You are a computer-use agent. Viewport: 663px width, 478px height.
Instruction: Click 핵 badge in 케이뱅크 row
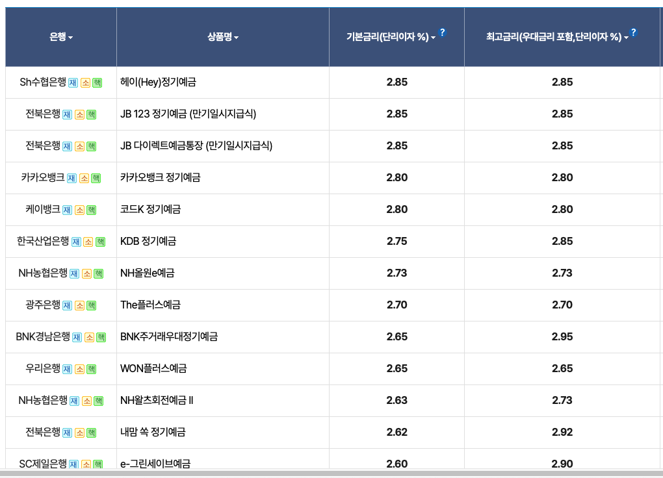pyautogui.click(x=92, y=210)
